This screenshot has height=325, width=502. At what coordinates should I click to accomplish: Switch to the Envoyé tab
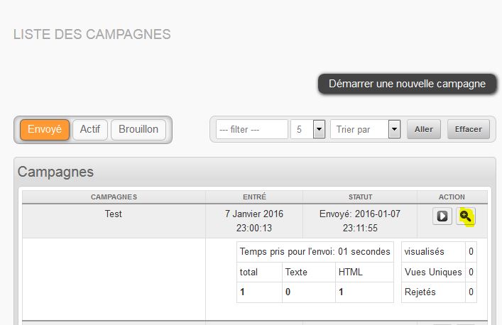[45, 130]
